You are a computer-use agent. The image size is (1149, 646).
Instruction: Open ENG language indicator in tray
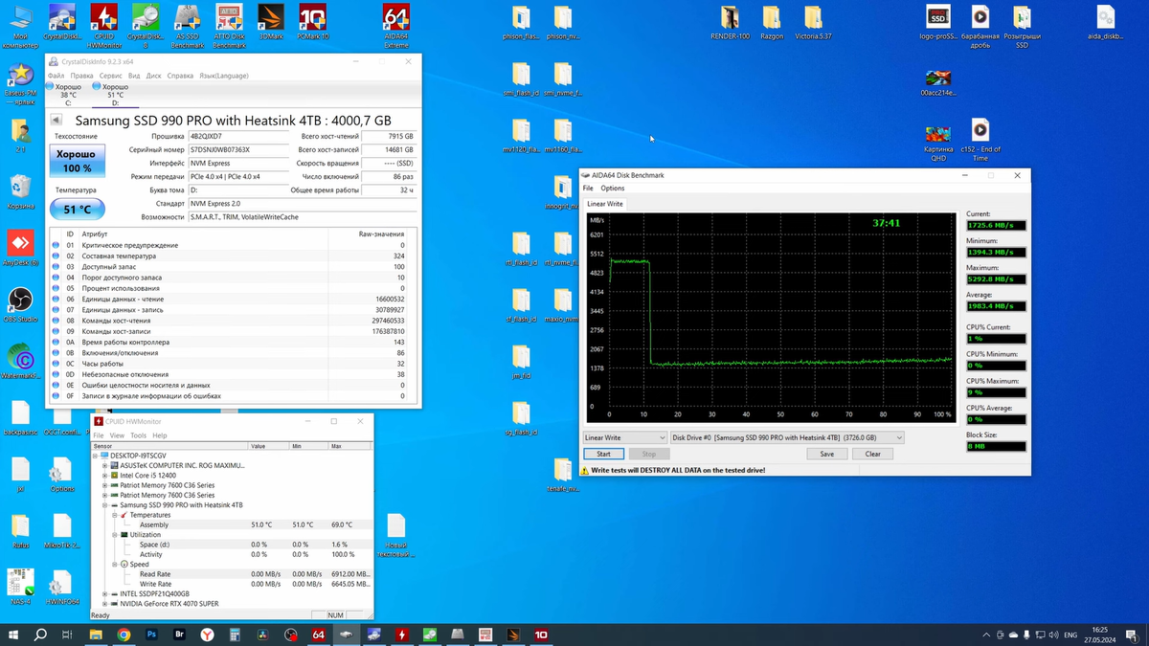[1070, 635]
